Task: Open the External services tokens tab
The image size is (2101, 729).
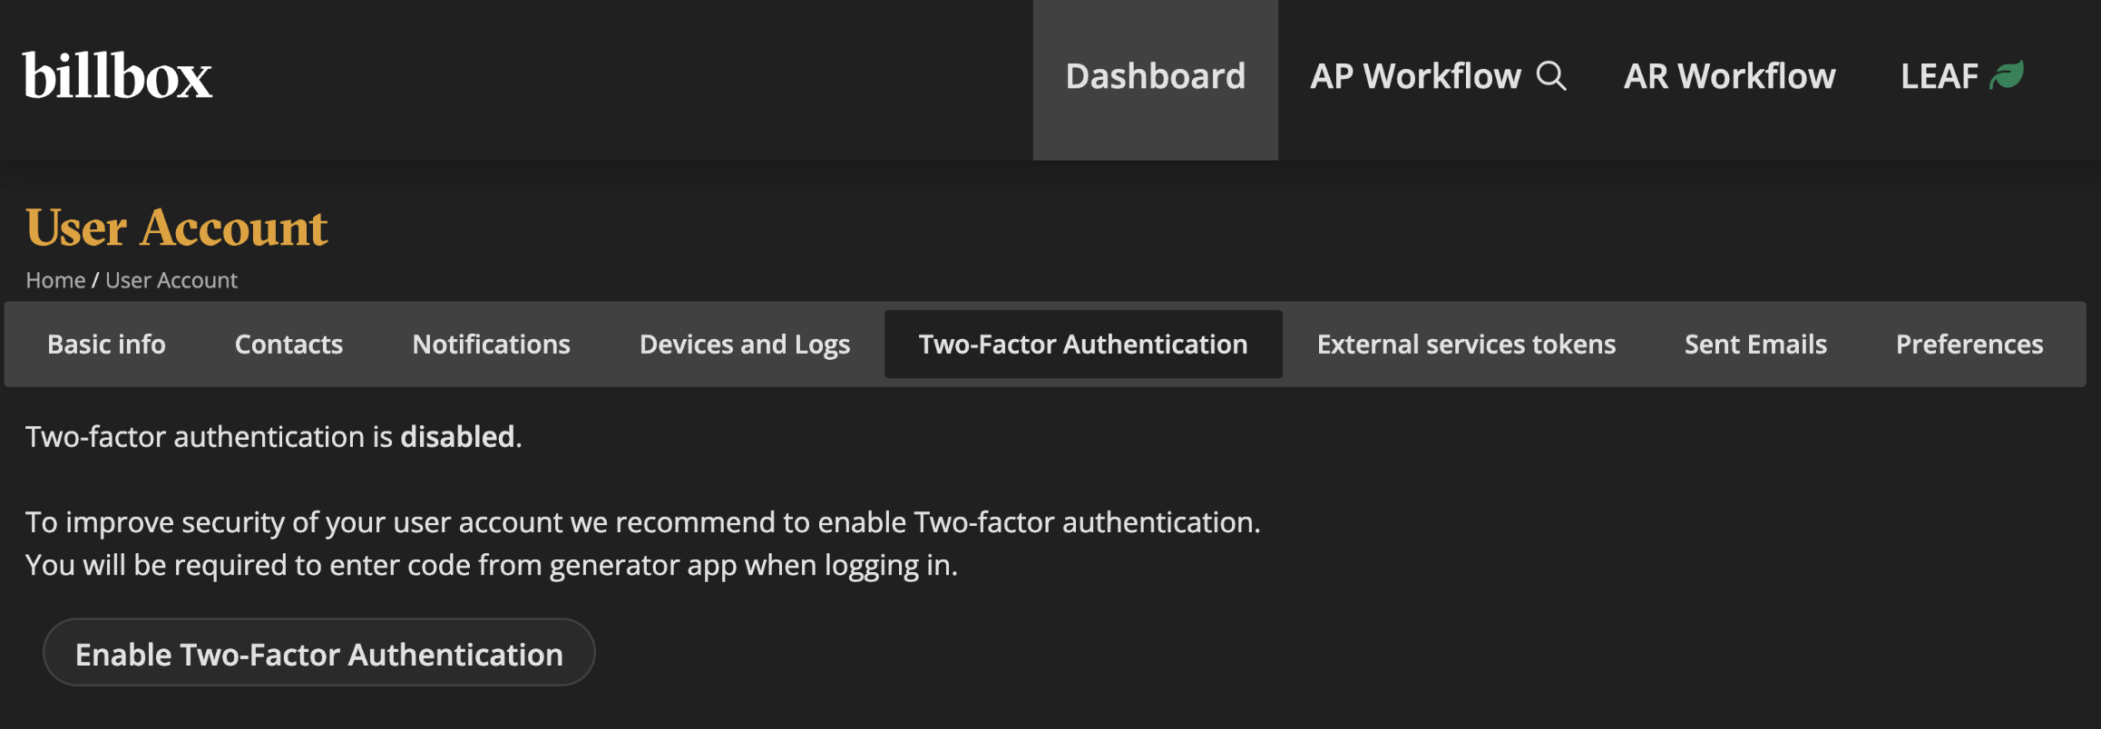Action: tap(1466, 345)
